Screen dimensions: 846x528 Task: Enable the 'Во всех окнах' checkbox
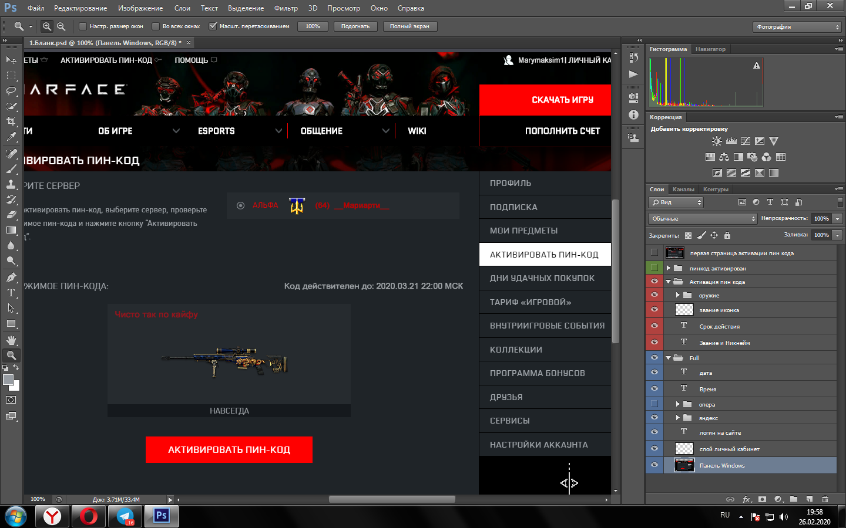pos(156,26)
